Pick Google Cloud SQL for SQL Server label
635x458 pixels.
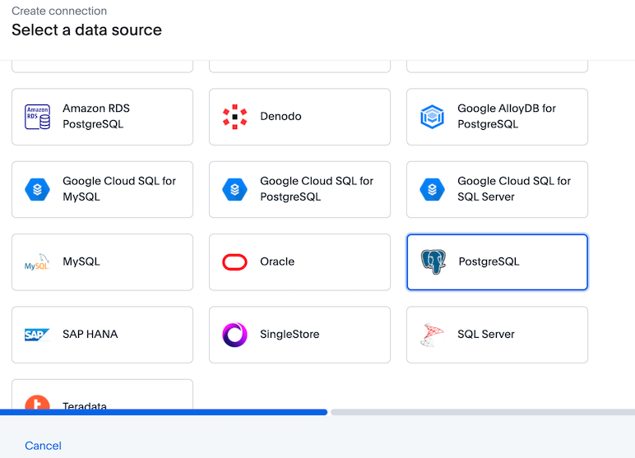514,188
